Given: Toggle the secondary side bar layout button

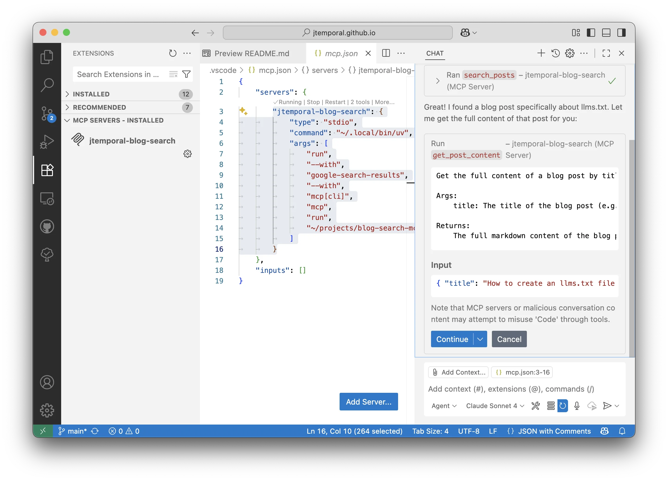Looking at the screenshot, I should (622, 33).
